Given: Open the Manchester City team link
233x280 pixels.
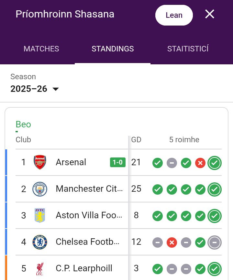Looking at the screenshot, I should tap(89, 189).
